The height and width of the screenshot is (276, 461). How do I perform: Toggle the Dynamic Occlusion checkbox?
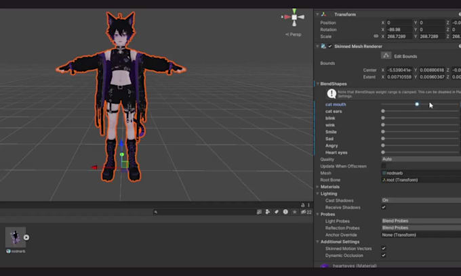(384, 255)
